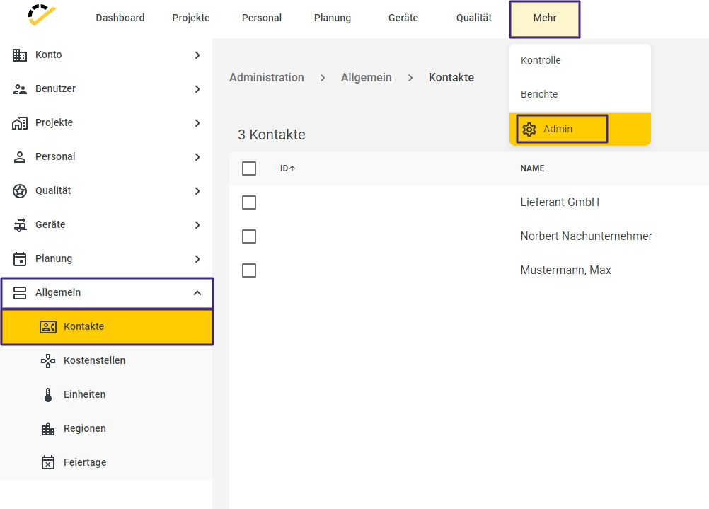Click the Admin gear icon
Screen dimensions: 709x509
click(x=529, y=130)
